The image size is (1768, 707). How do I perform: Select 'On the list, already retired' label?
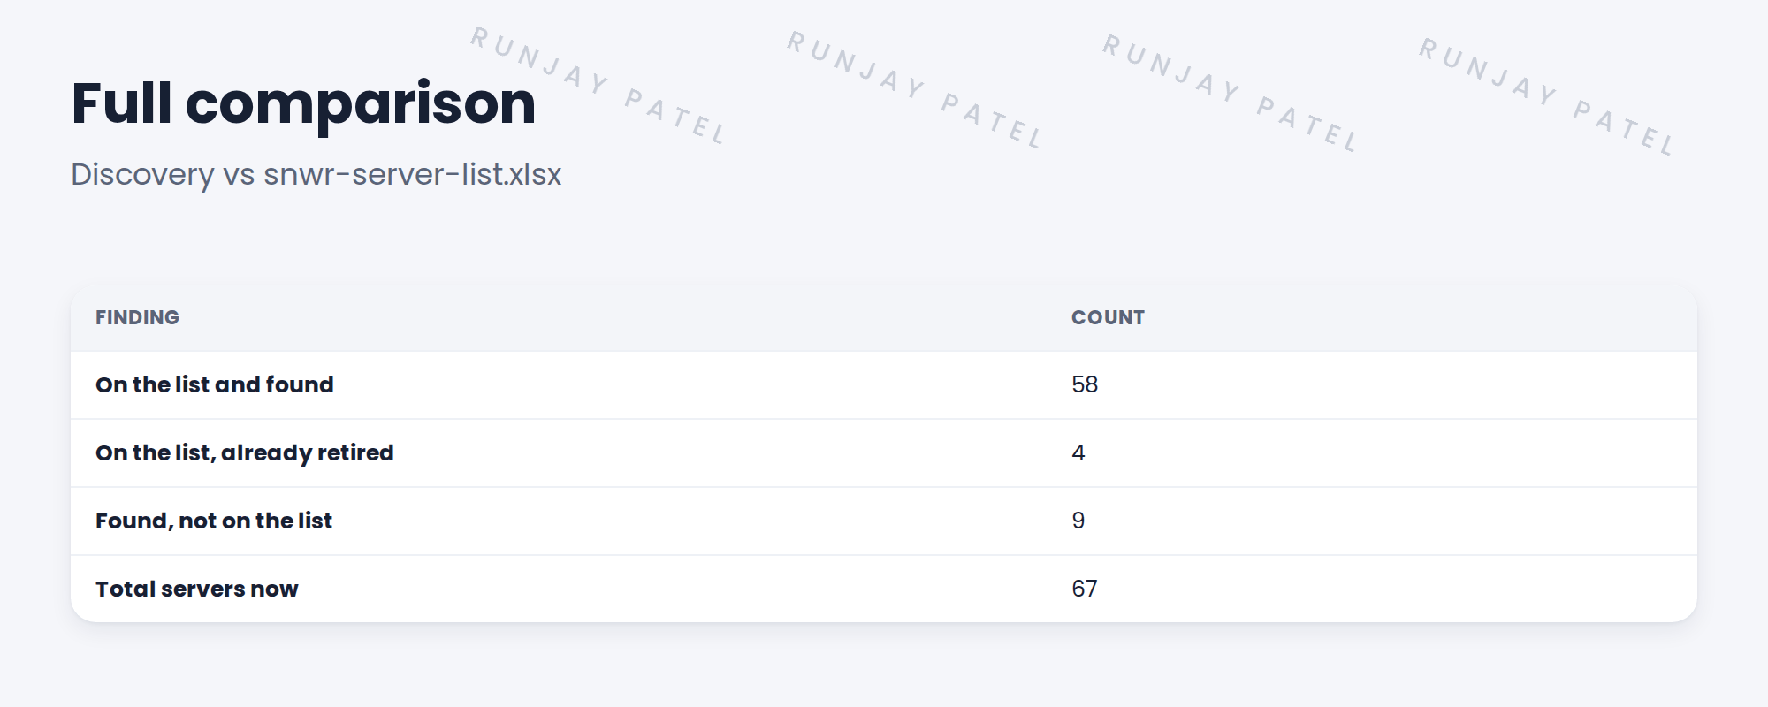[245, 452]
